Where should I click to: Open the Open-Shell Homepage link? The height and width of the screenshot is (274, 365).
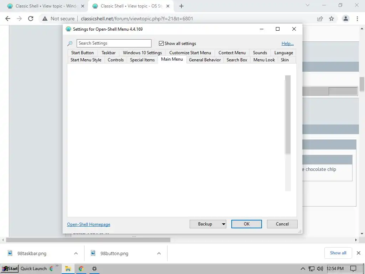(89, 224)
